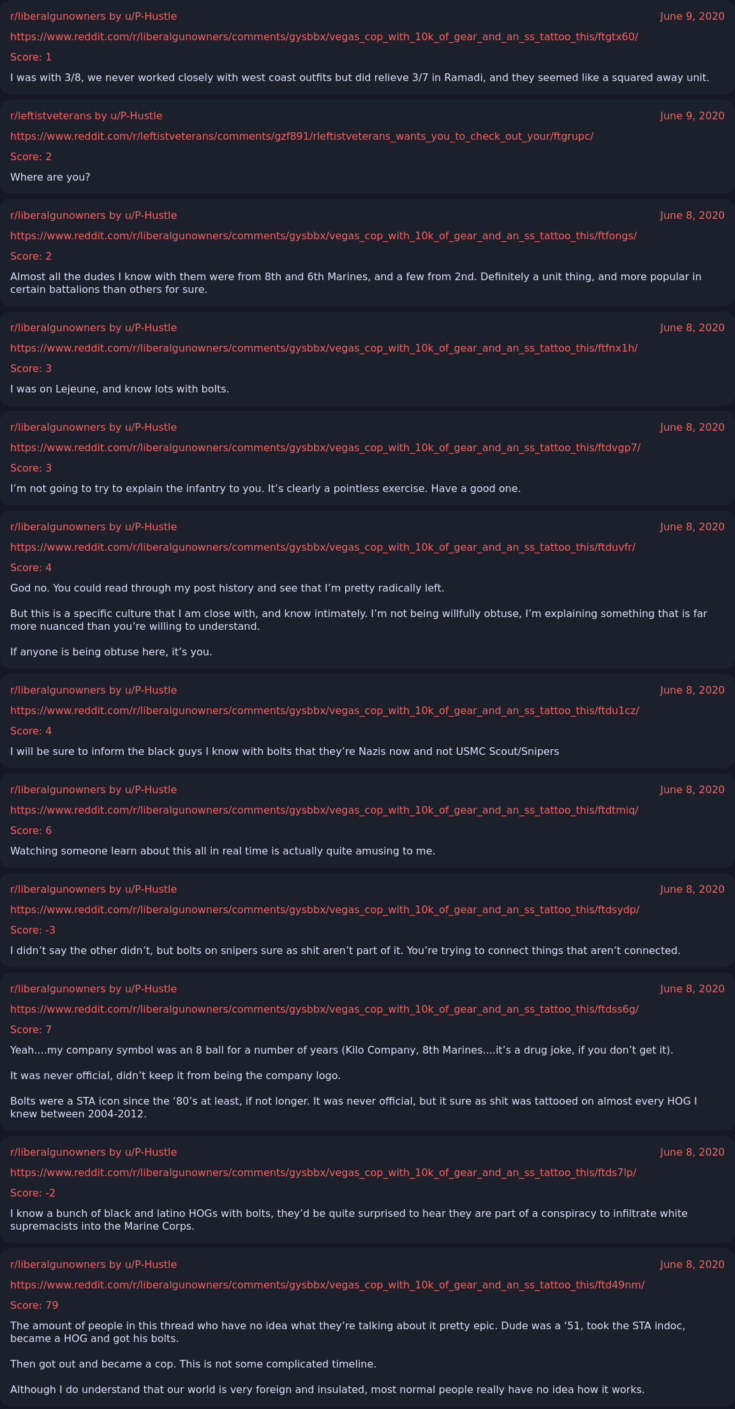Open the comment link ending ftd49nm

(x=327, y=1285)
